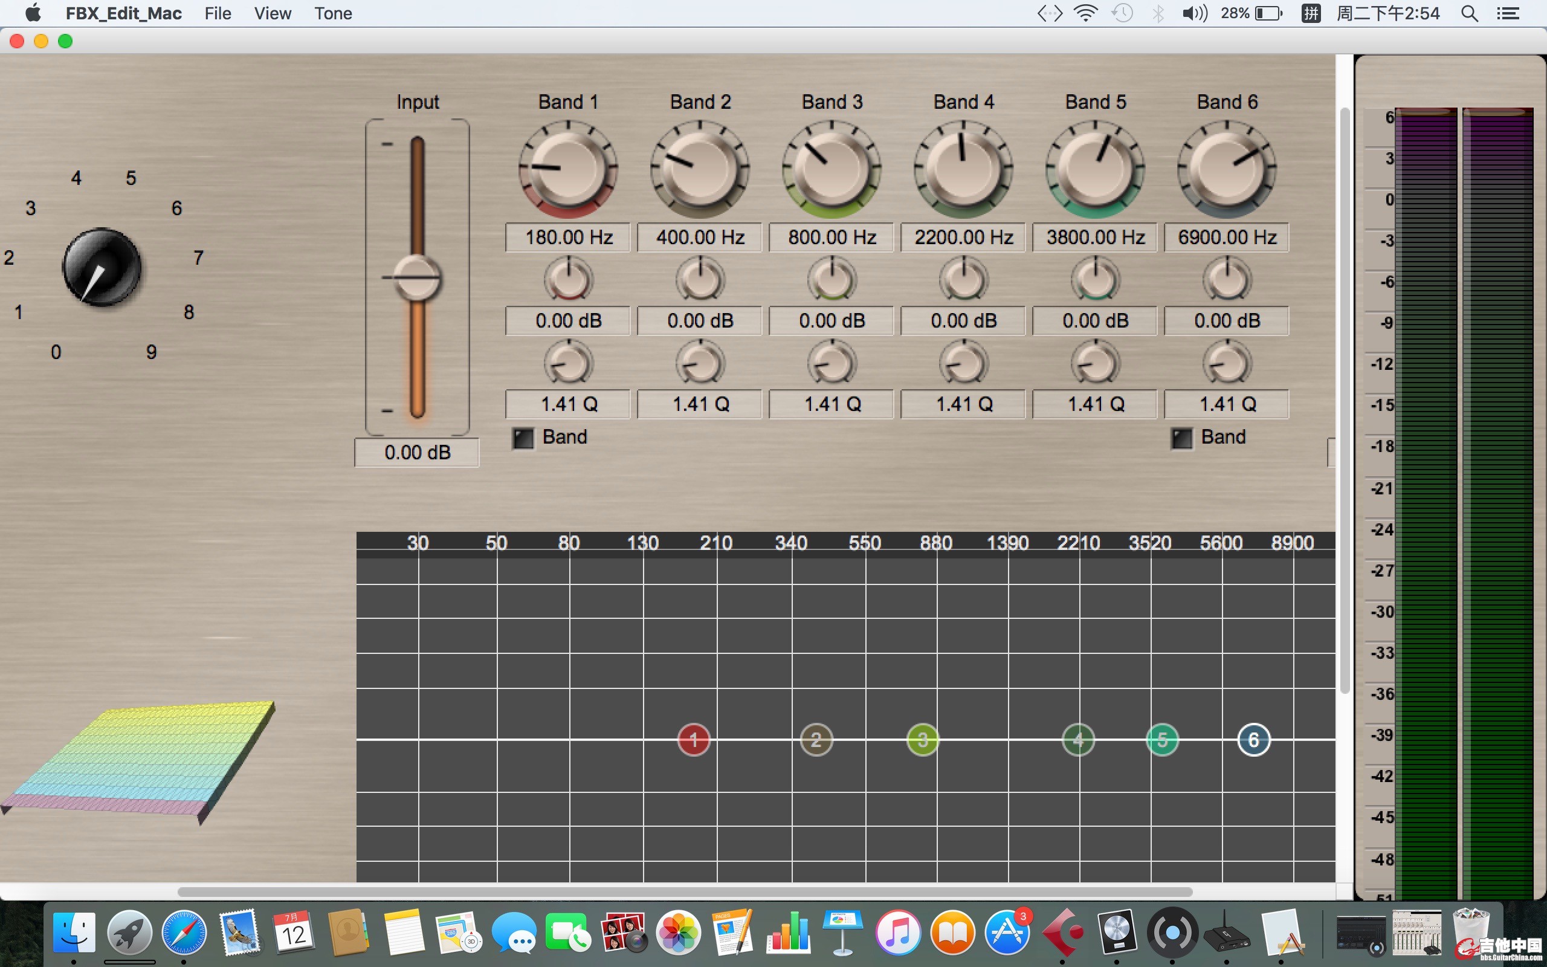The width and height of the screenshot is (1547, 967).
Task: Select the teal band 5 graph node
Action: pos(1162,740)
